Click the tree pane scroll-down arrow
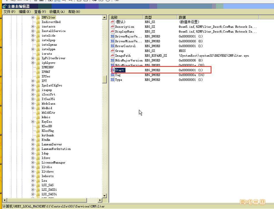 click(105, 196)
